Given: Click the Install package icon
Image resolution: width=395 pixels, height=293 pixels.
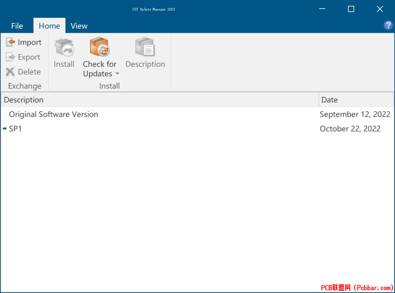Looking at the screenshot, I should click(64, 47).
